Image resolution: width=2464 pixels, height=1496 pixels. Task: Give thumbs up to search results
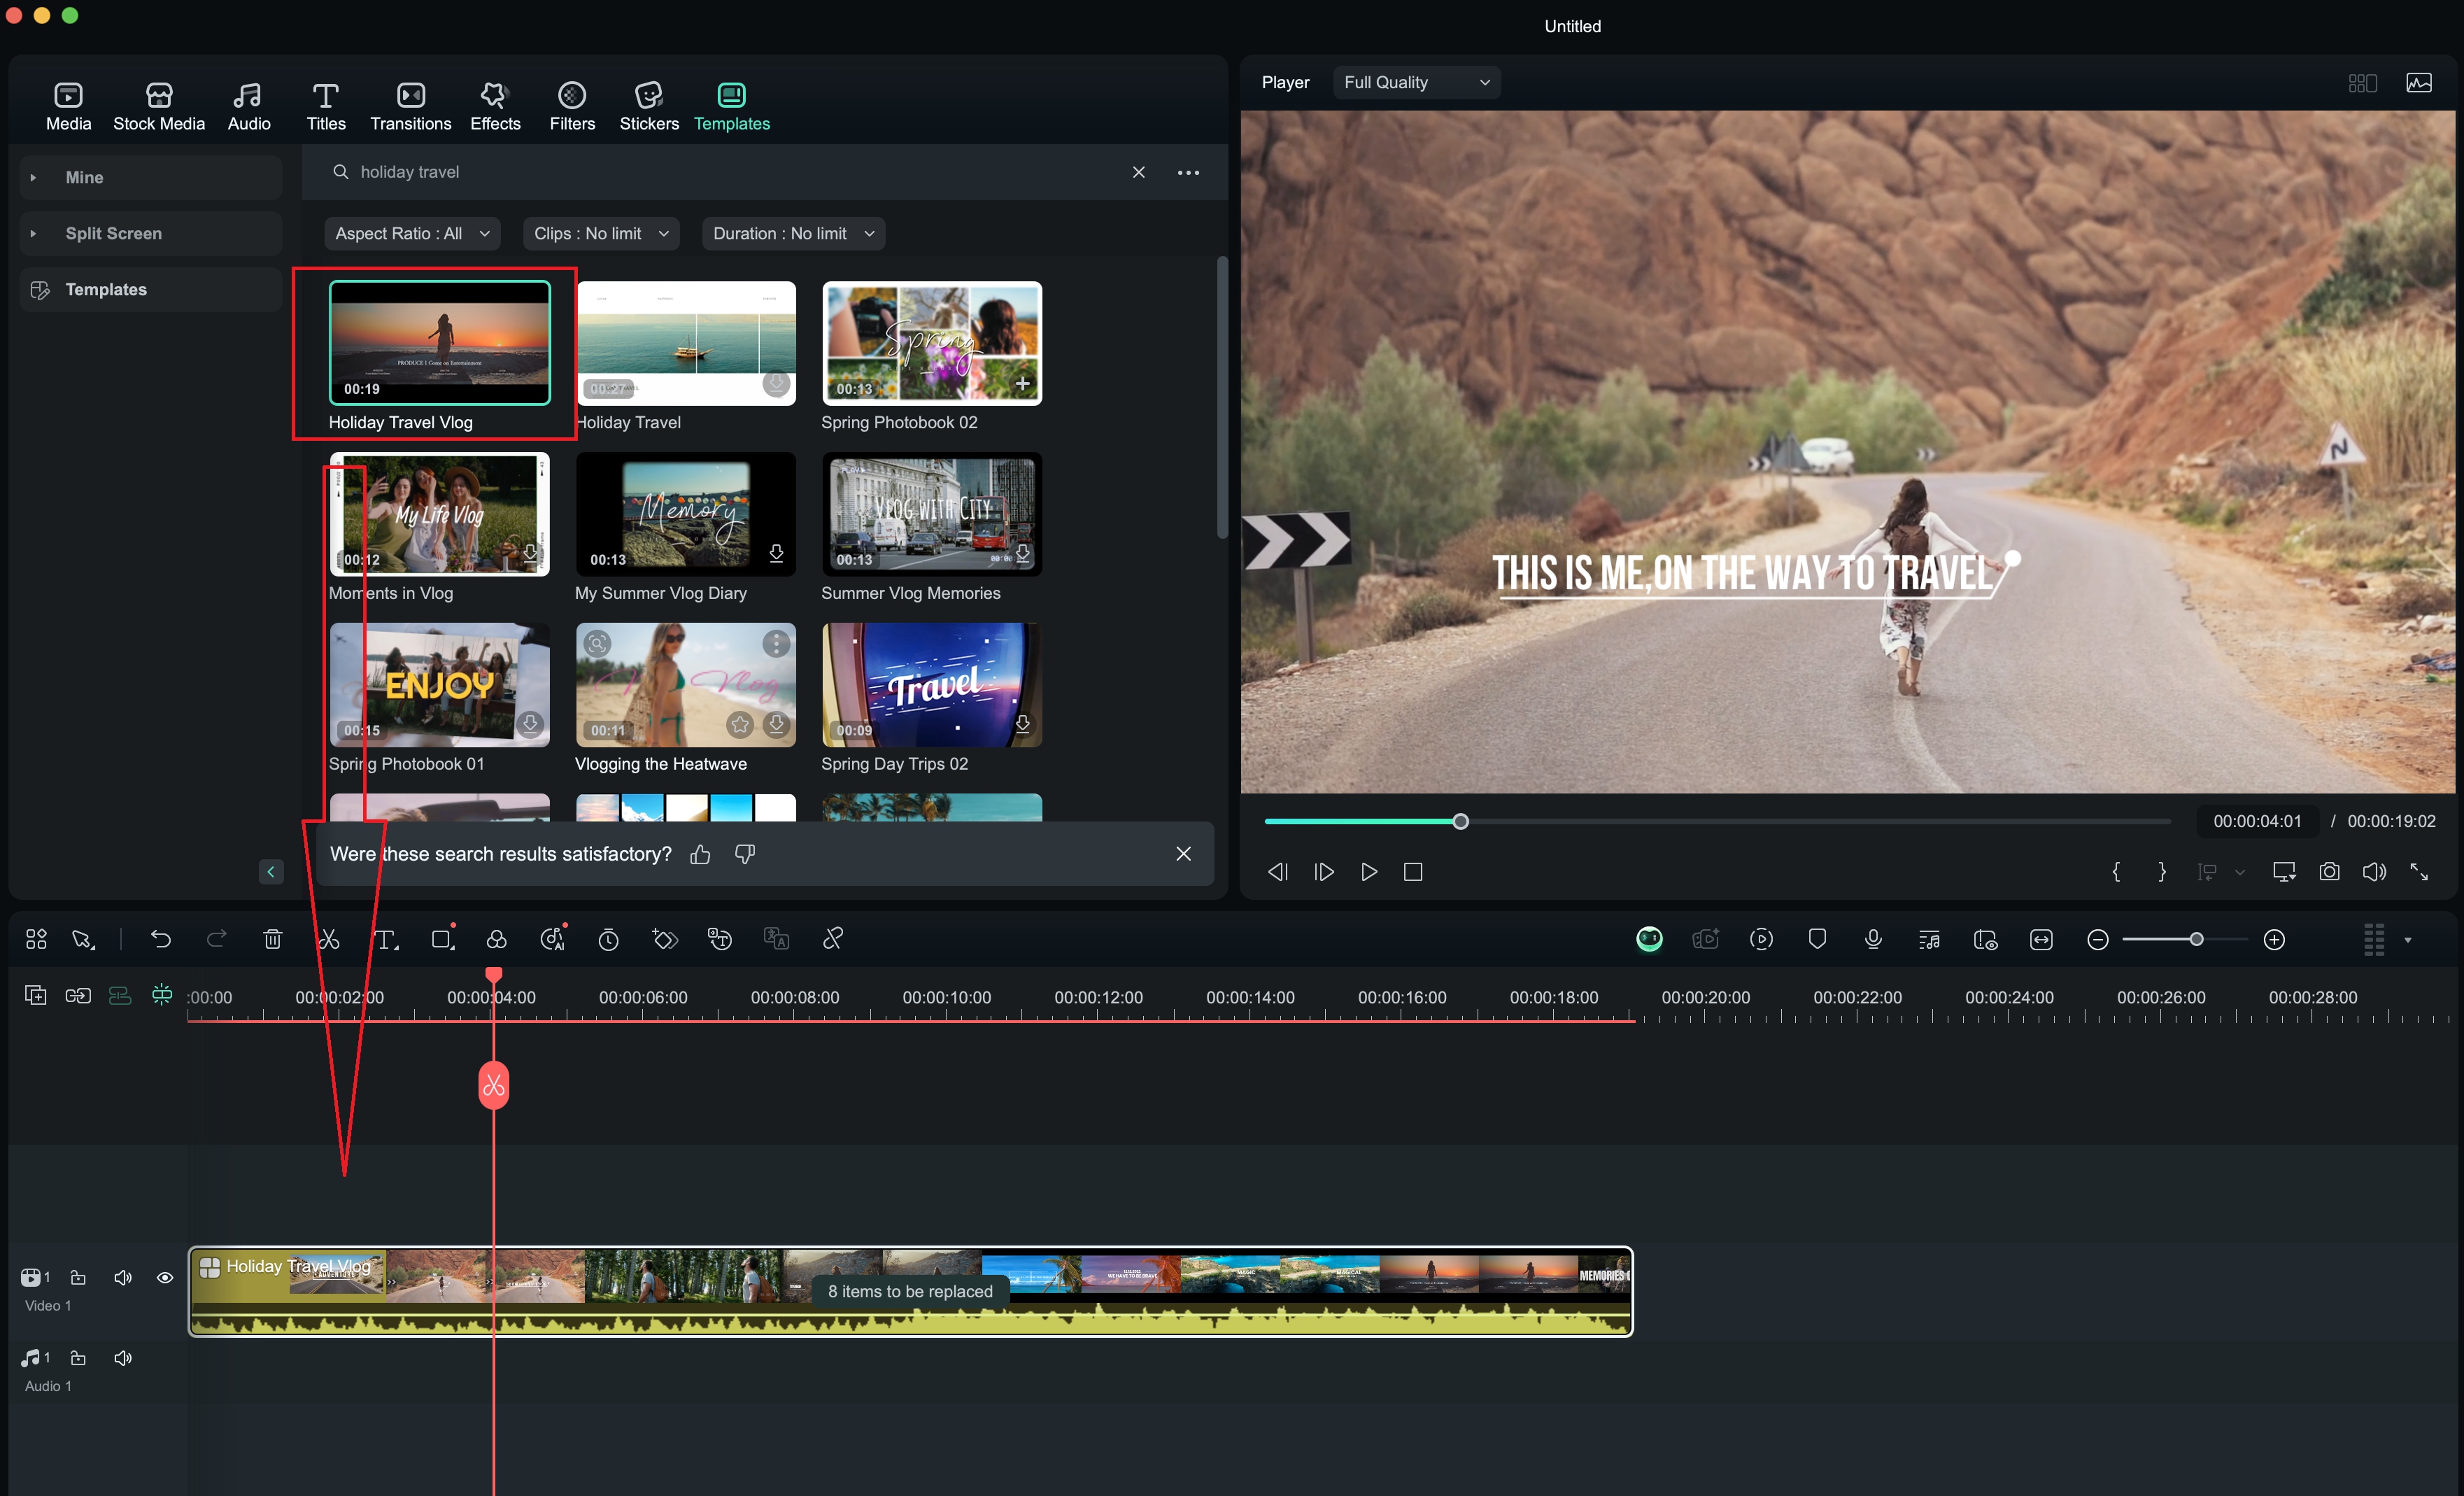[700, 854]
